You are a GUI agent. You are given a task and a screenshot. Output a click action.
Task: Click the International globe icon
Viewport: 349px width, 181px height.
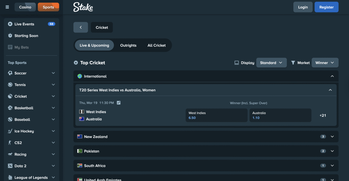[80, 76]
